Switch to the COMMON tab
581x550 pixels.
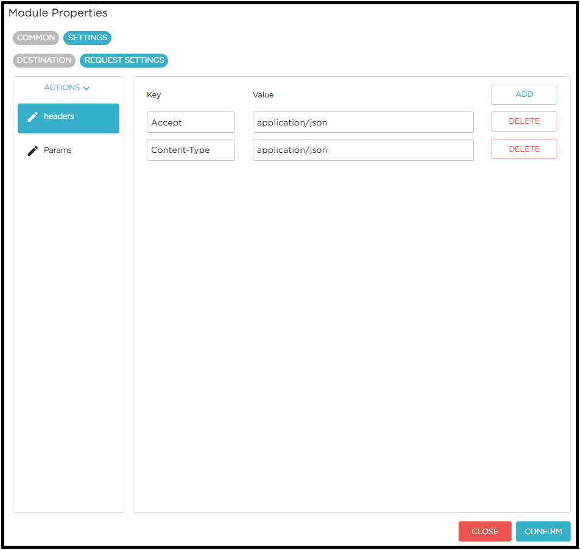pos(35,38)
